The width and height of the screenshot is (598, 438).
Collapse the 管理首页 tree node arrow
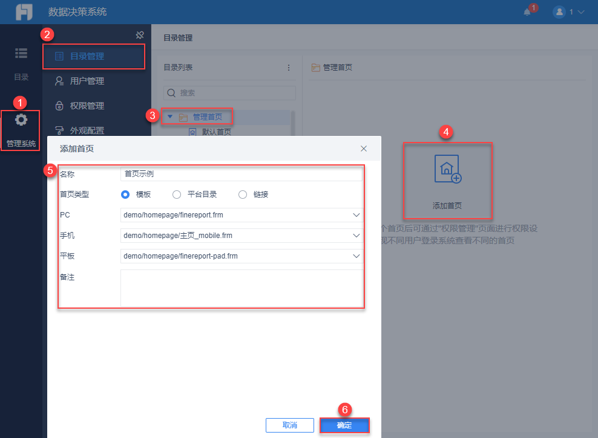point(170,117)
